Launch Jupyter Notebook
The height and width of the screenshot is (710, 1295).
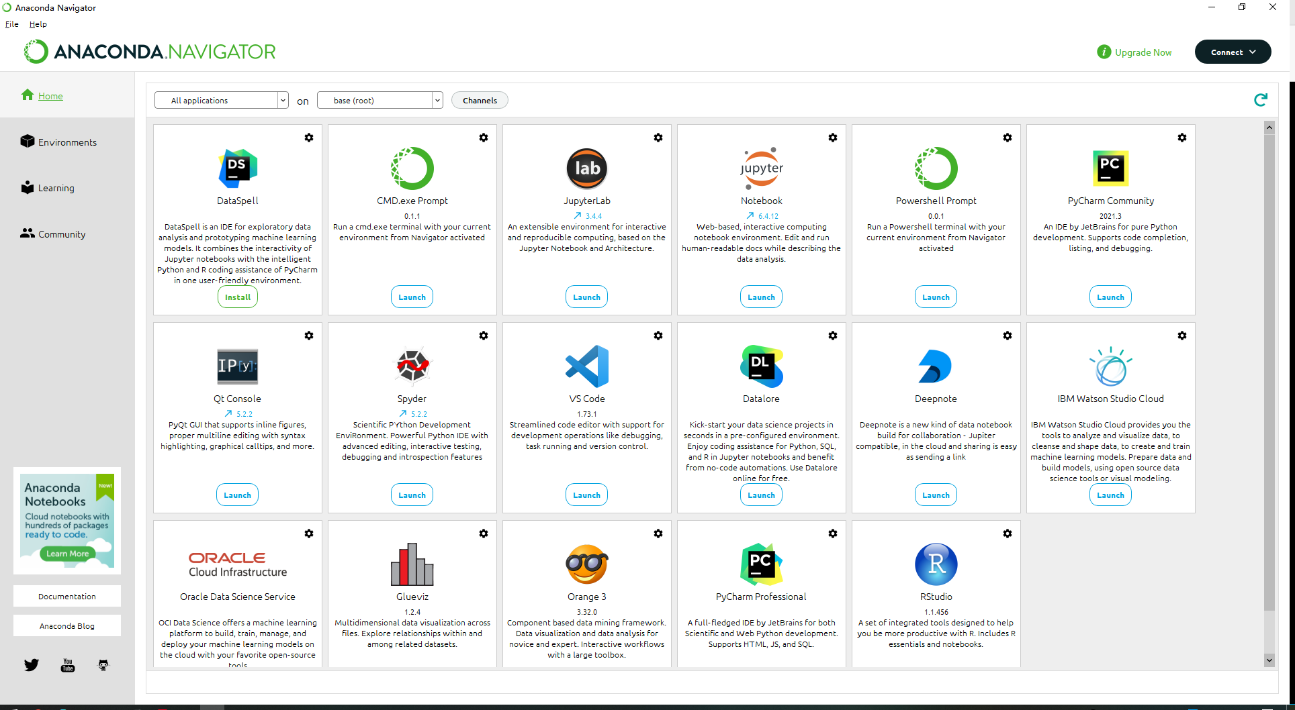(762, 297)
